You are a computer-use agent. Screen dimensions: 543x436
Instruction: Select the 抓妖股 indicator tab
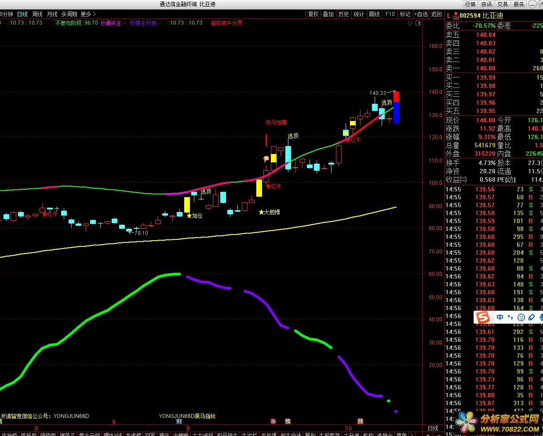coord(28,435)
